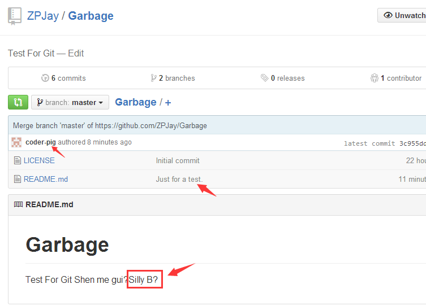Image resolution: width=426 pixels, height=306 pixels.
Task: Open the coder-pig author link
Action: [x=41, y=142]
